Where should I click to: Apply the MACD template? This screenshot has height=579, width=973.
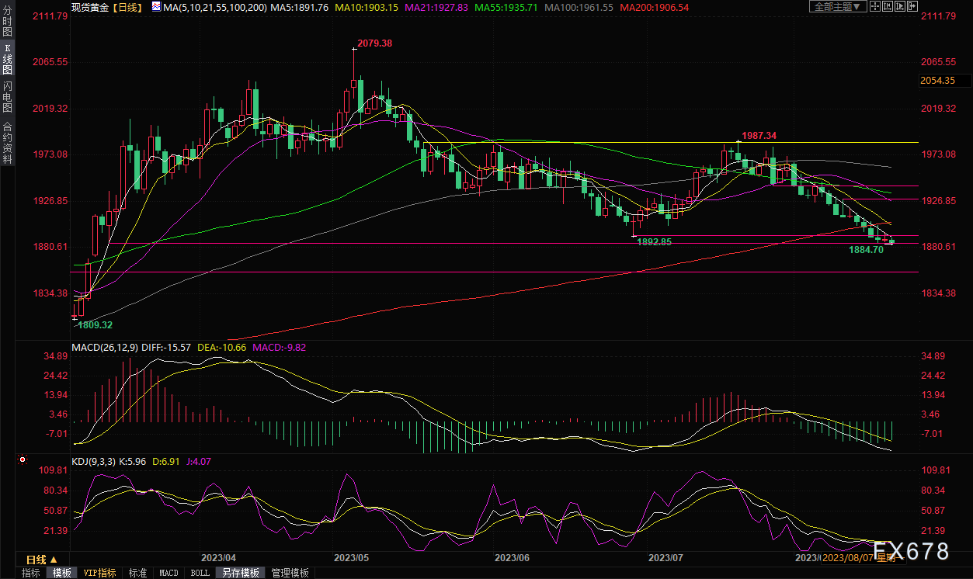[169, 573]
